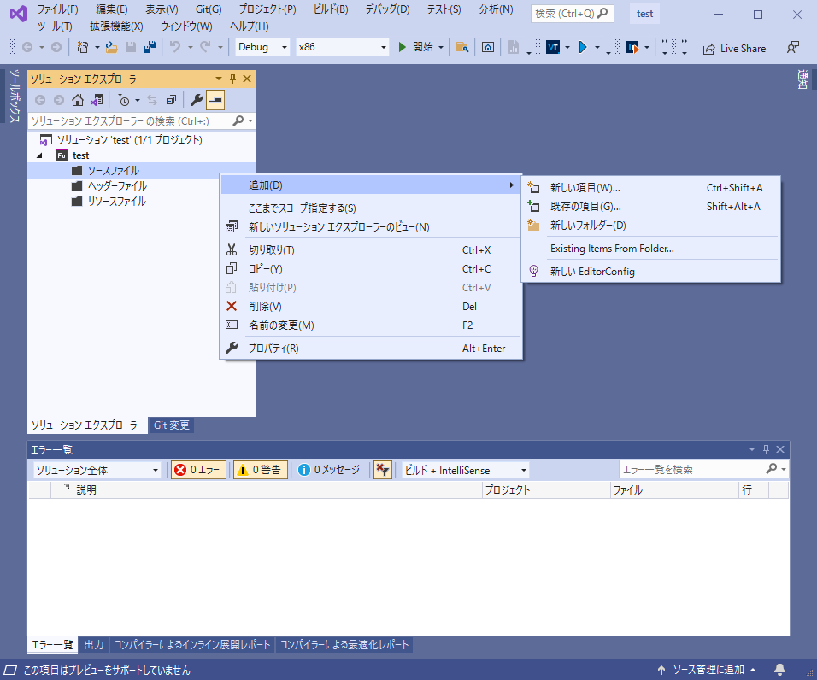Click the Open File folder icon
This screenshot has height=680, width=817.
111,47
